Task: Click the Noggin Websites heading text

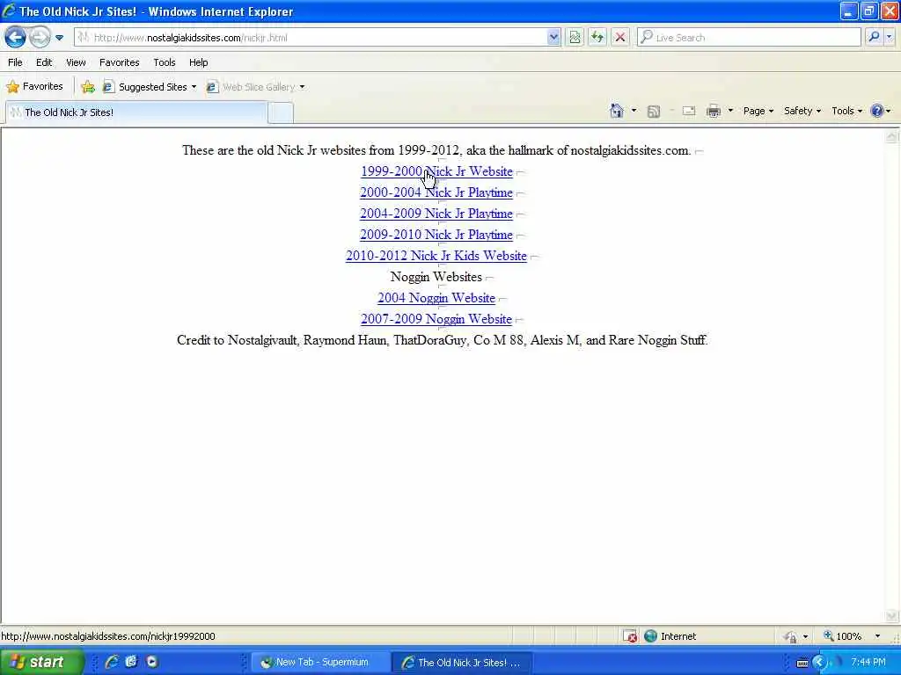Action: tap(436, 277)
